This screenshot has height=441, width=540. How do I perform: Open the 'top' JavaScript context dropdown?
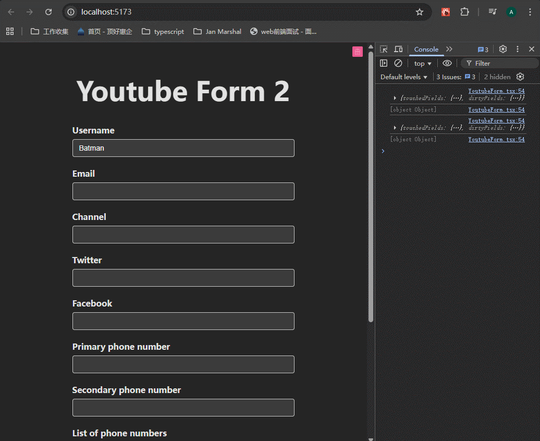point(423,63)
